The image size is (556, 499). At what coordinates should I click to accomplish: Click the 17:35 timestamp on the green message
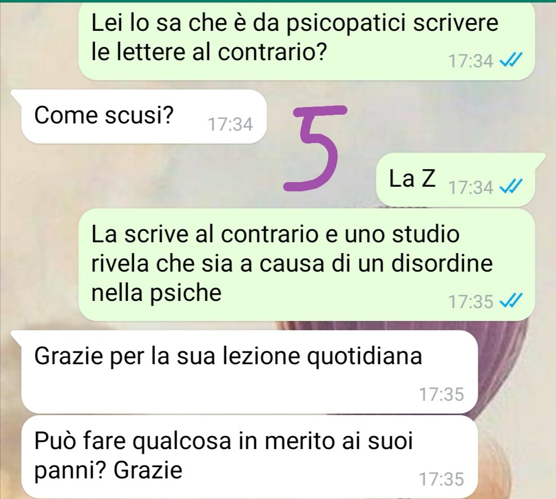click(471, 302)
